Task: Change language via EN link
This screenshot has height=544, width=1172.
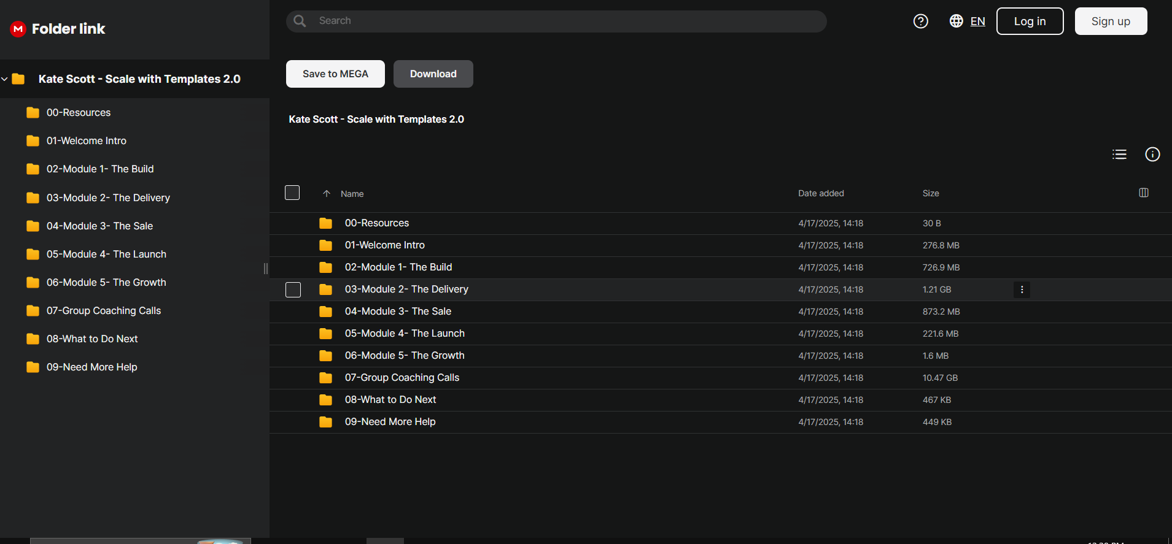Action: pyautogui.click(x=977, y=21)
